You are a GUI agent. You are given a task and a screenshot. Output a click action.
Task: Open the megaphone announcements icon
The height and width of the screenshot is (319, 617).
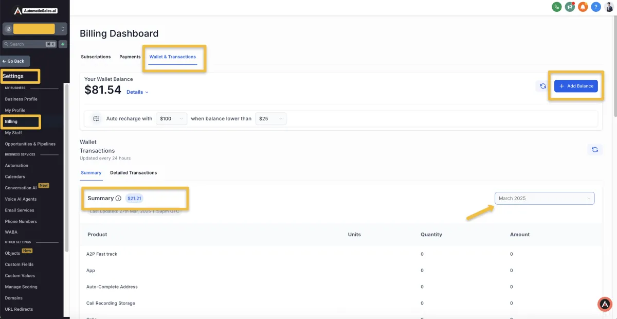[x=570, y=7]
